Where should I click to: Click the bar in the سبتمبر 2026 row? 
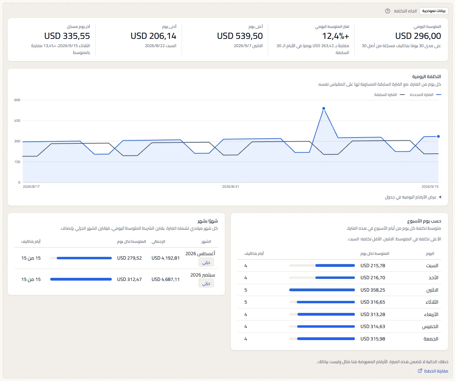click(81, 279)
